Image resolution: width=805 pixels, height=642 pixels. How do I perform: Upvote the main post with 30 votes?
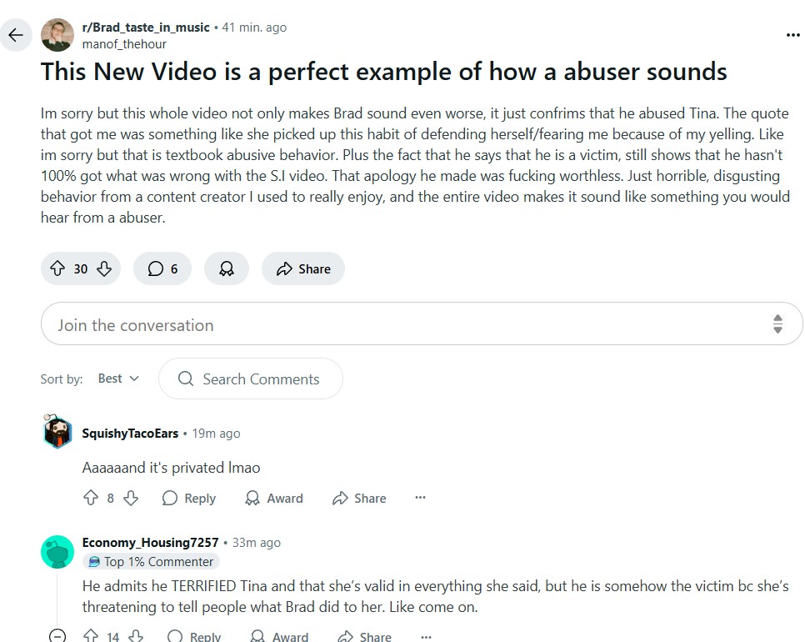(x=57, y=268)
